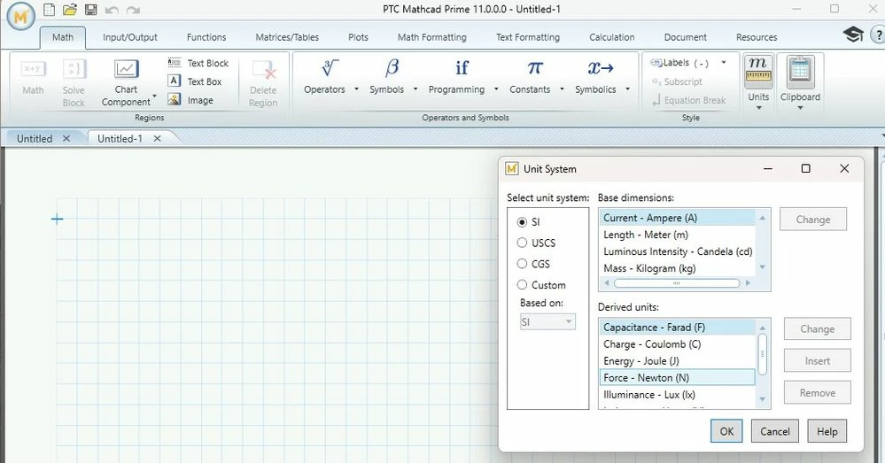The height and width of the screenshot is (463, 885).
Task: Open the Untitled worksheet tab
Action: (35, 138)
